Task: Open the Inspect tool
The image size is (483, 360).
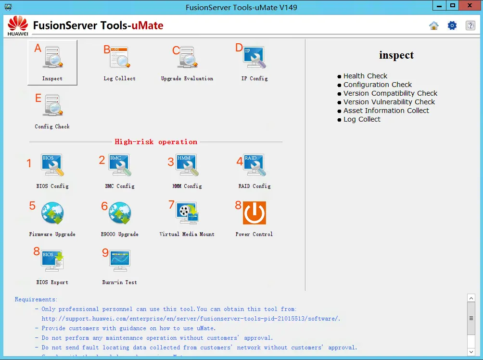Action: tap(52, 62)
